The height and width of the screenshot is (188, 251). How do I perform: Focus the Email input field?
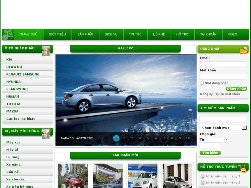223,64
